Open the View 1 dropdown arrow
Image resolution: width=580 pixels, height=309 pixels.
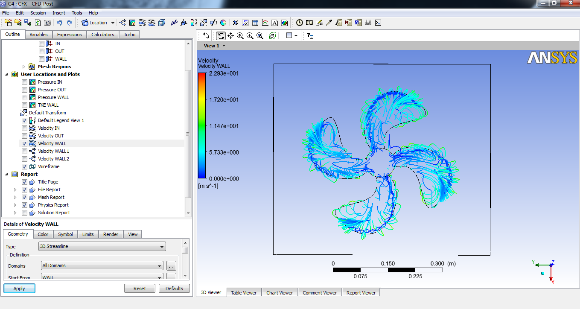tap(224, 46)
